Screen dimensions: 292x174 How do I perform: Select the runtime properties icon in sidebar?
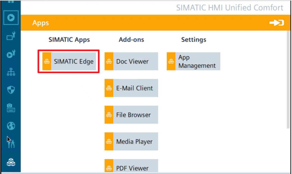[x=11, y=54]
